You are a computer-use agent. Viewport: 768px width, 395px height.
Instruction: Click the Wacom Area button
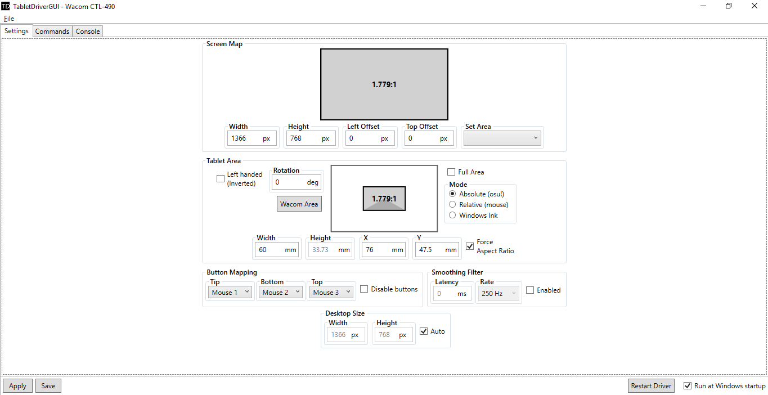(299, 204)
